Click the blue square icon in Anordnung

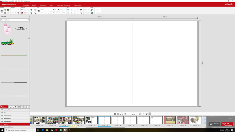[x=22, y=10]
